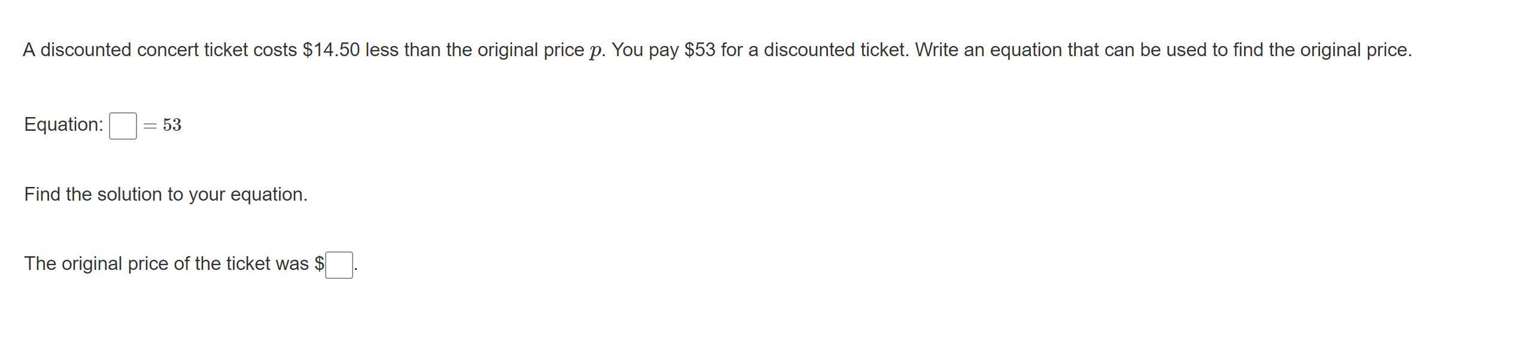Image resolution: width=1514 pixels, height=344 pixels.
Task: Click the phrase "less than" in the problem
Action: (x=403, y=50)
